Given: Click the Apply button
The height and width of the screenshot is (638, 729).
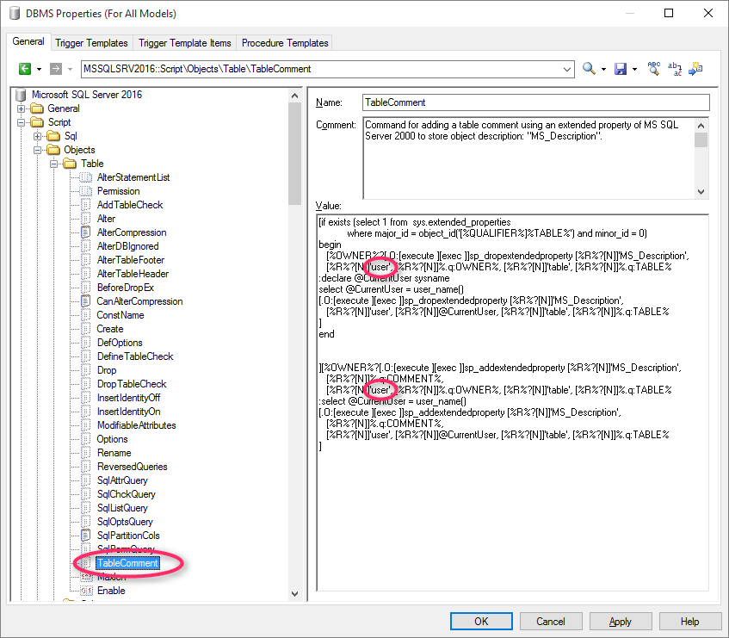Looking at the screenshot, I should point(621,622).
